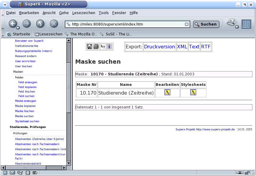Click the sidebar vertical scrollbar down arrow

[69, 163]
